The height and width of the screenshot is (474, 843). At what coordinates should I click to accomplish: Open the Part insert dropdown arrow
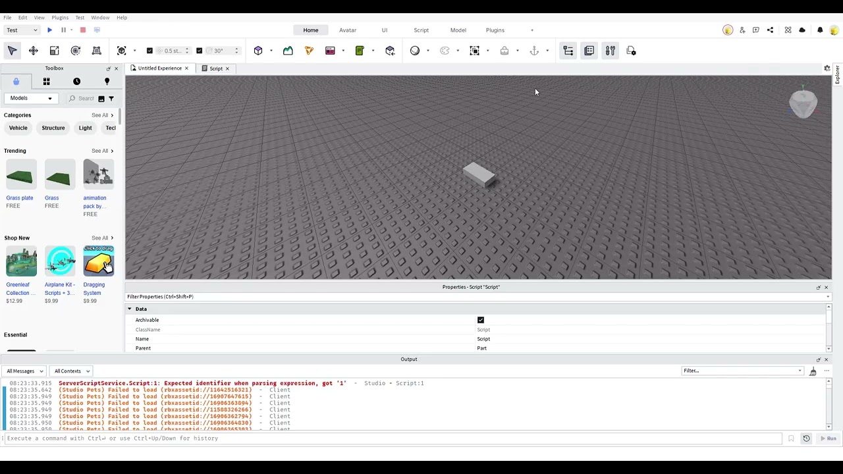(x=271, y=51)
